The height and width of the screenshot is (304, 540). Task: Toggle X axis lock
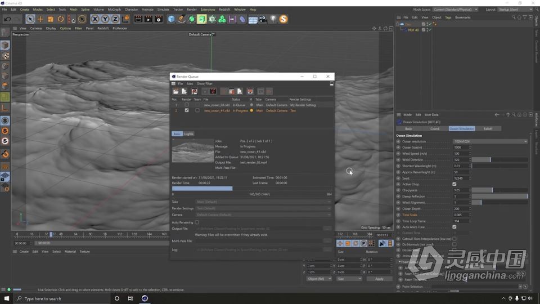95,19
